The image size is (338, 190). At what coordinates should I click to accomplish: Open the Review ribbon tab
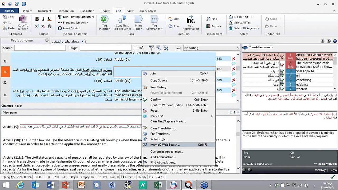coord(105,11)
